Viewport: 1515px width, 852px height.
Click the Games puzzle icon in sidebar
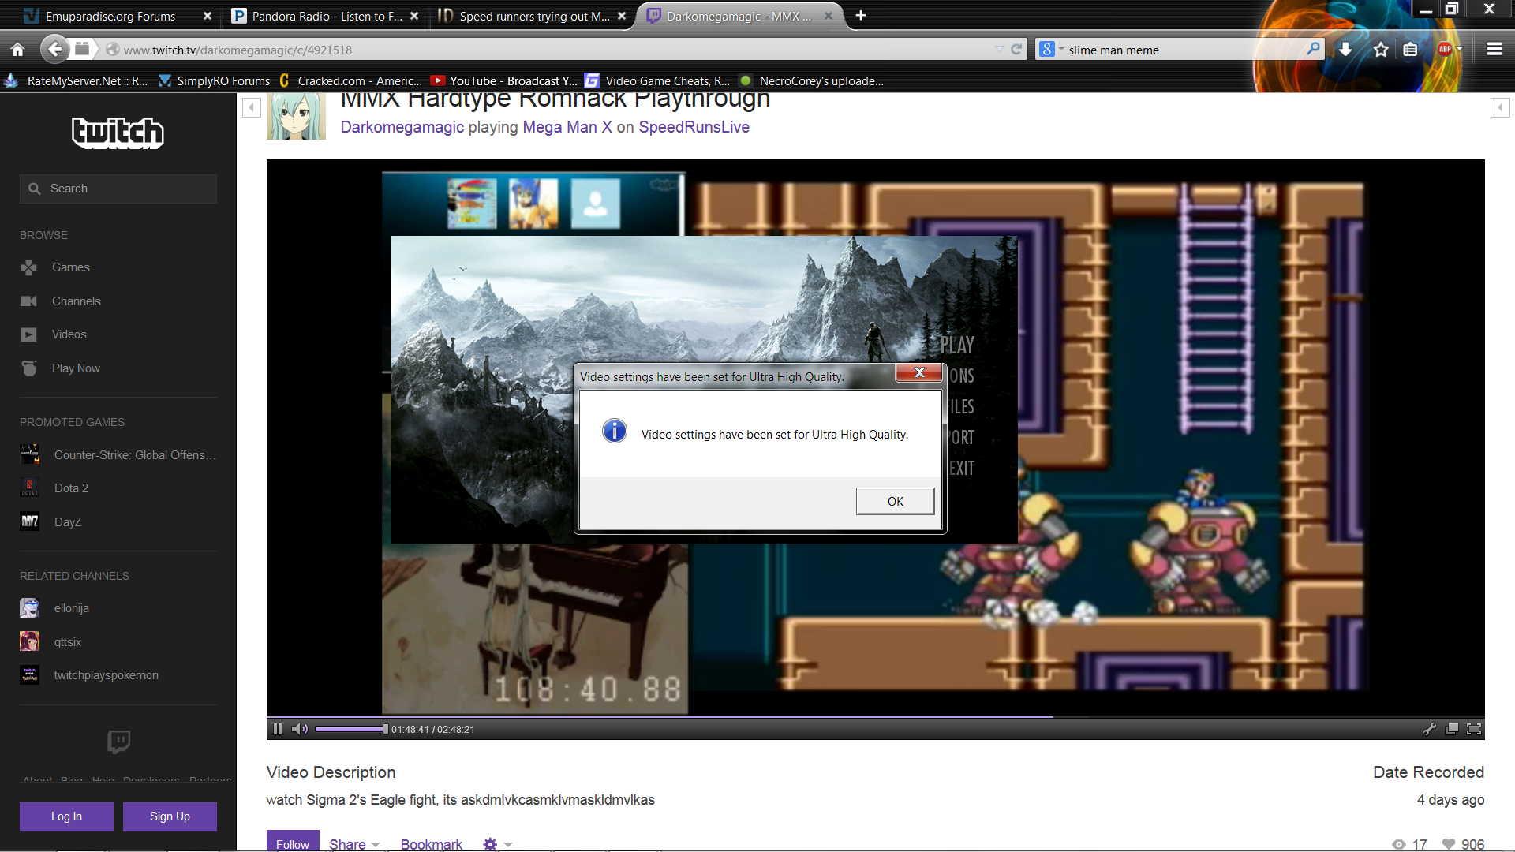point(29,267)
